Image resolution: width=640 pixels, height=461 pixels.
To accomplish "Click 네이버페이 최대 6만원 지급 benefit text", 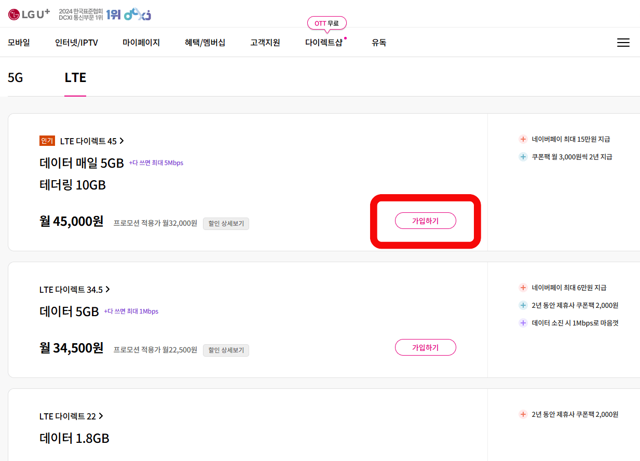I will [x=569, y=288].
